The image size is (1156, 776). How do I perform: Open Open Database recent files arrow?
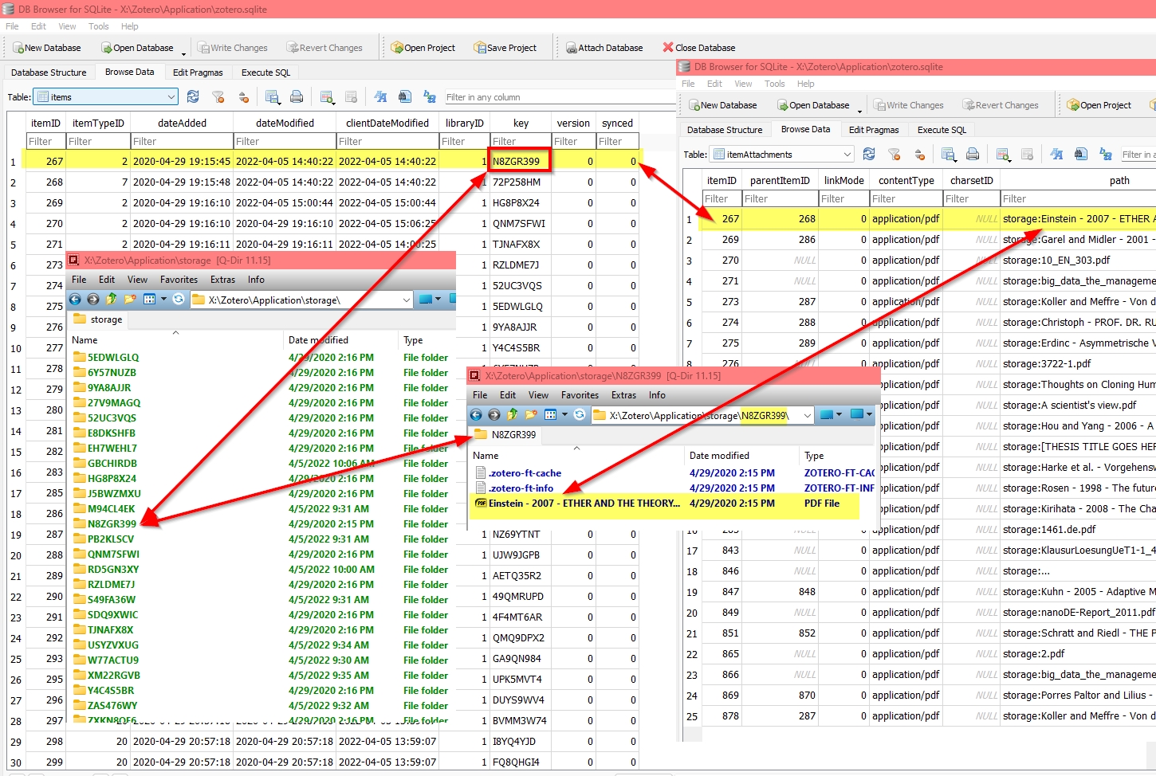point(183,53)
